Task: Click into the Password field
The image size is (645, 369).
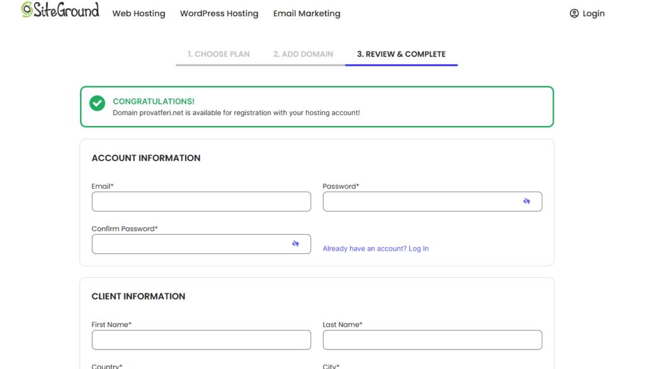Action: [x=432, y=202]
